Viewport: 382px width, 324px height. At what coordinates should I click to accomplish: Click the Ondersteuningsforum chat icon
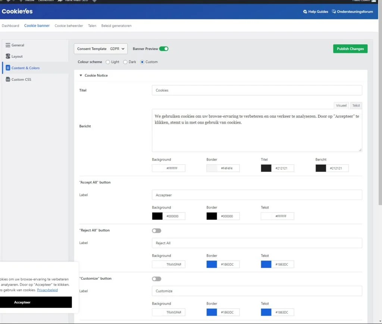334,12
